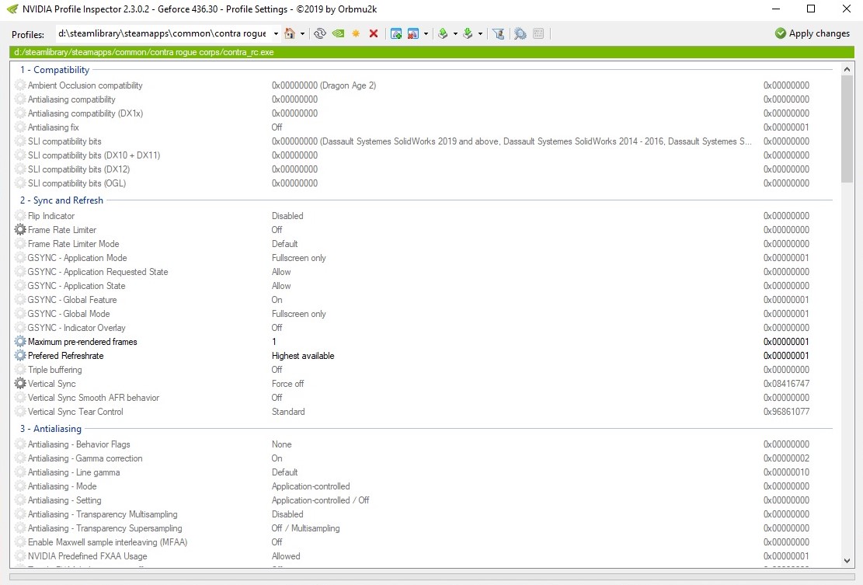Click the create new profile star icon
This screenshot has height=585, width=863.
coord(356,33)
